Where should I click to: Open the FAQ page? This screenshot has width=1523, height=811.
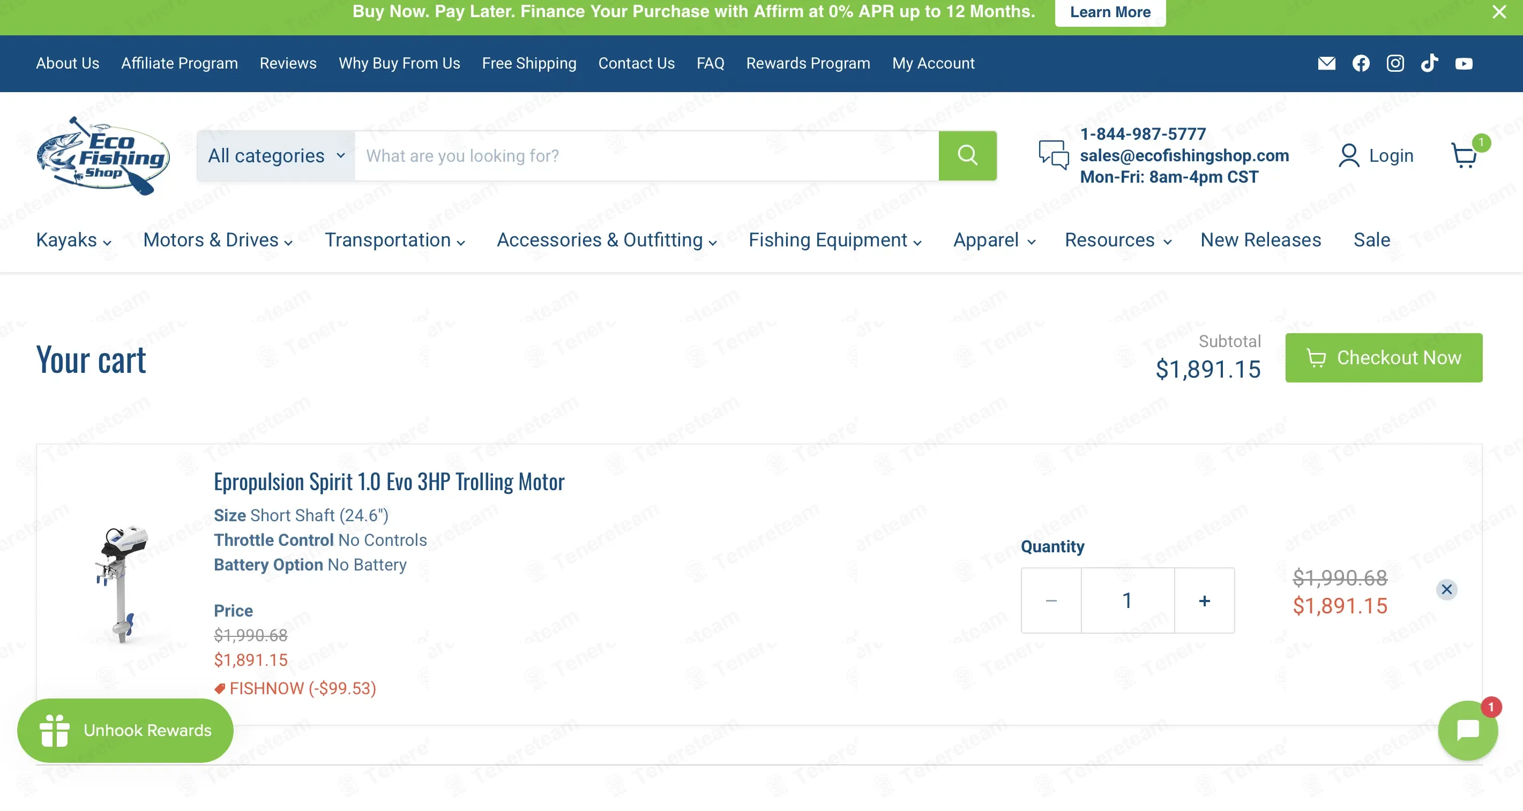(710, 63)
